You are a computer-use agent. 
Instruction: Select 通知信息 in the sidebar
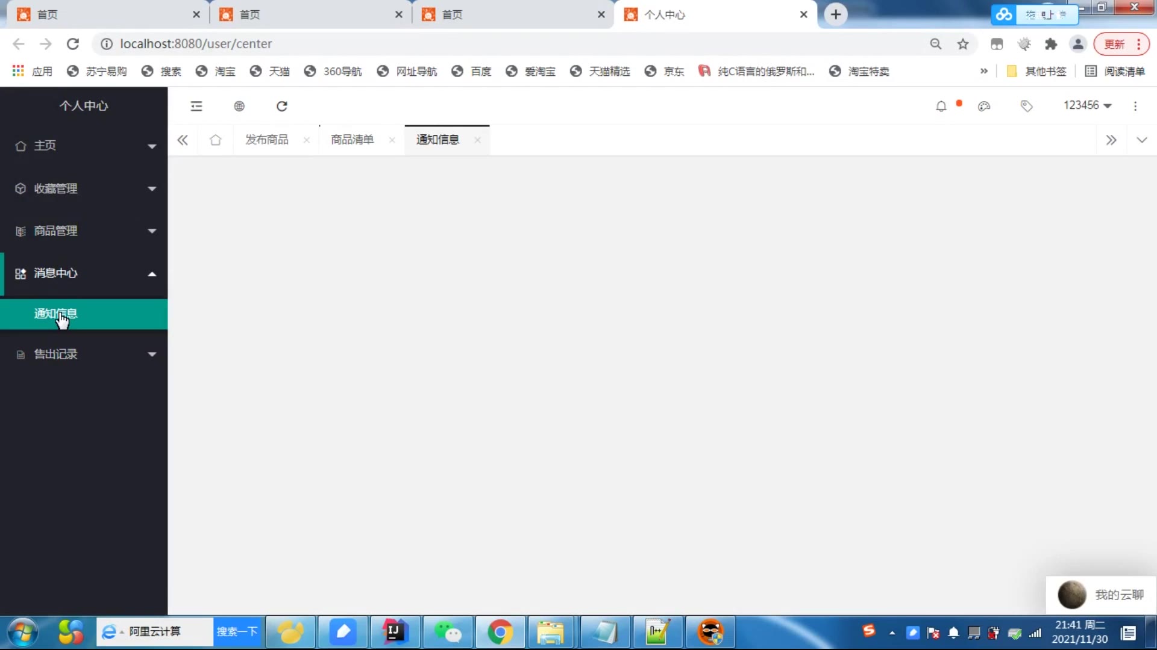coord(84,314)
